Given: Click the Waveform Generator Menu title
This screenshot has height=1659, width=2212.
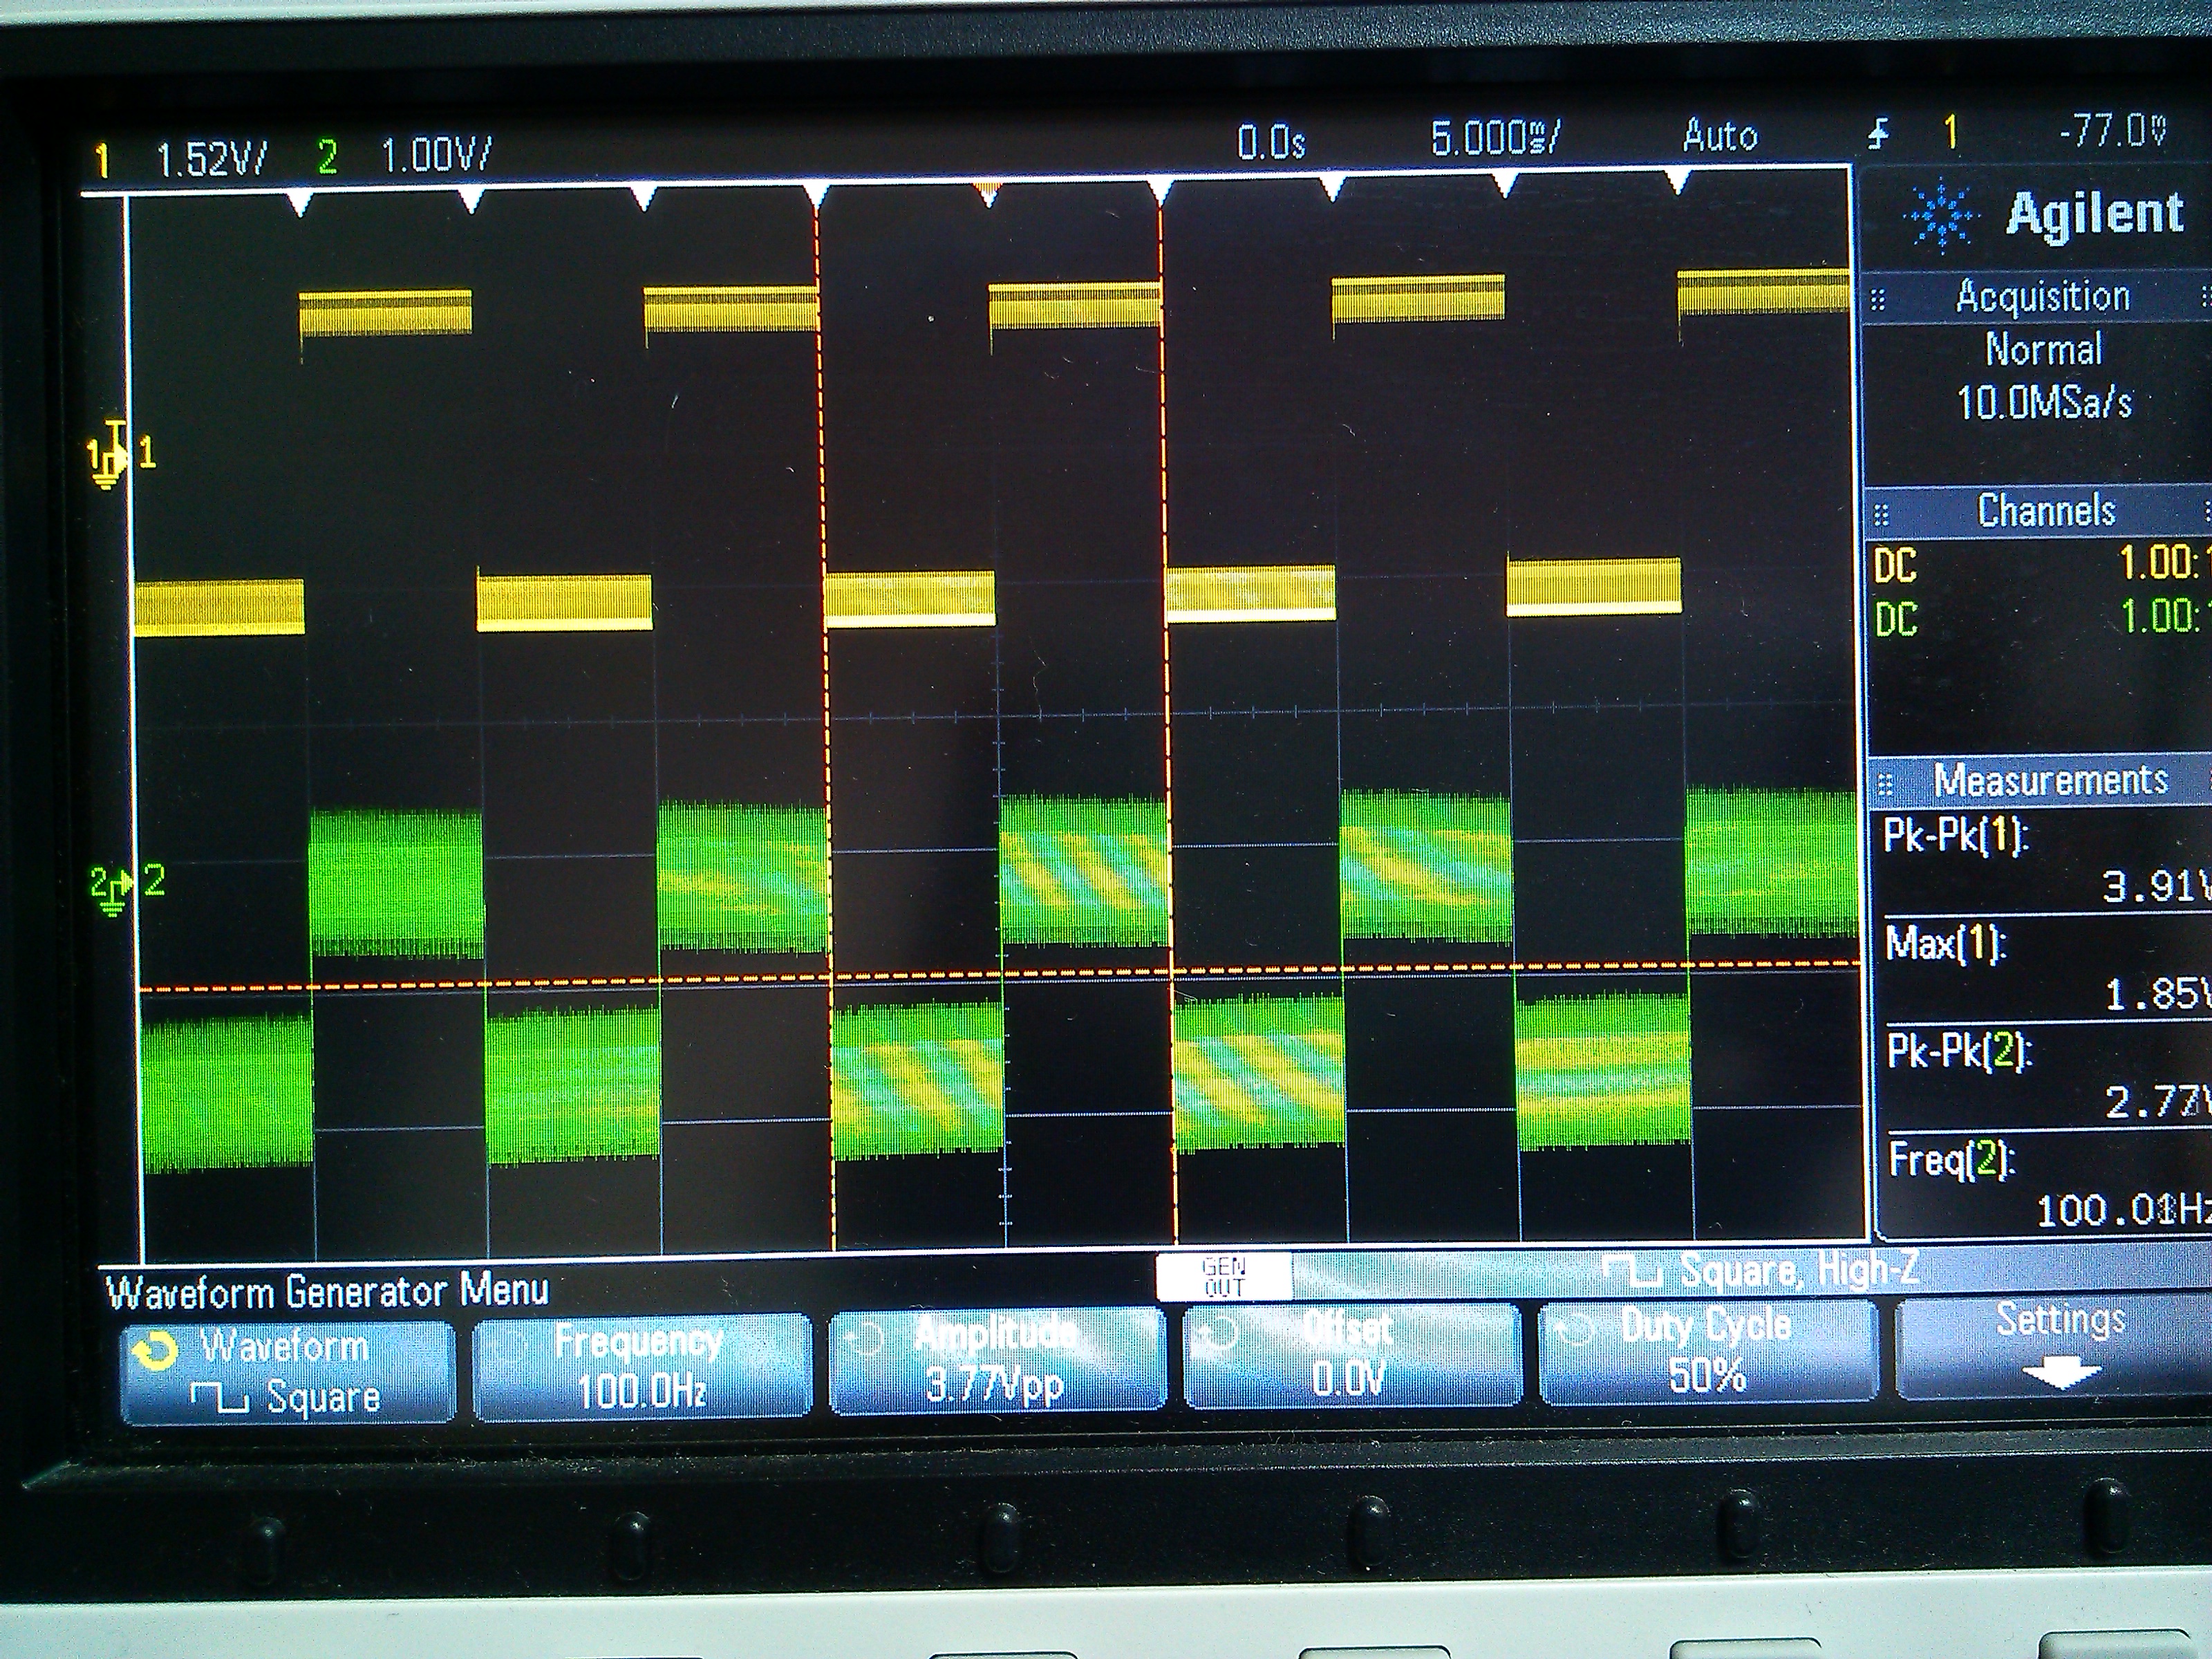Looking at the screenshot, I should click(x=328, y=1291).
